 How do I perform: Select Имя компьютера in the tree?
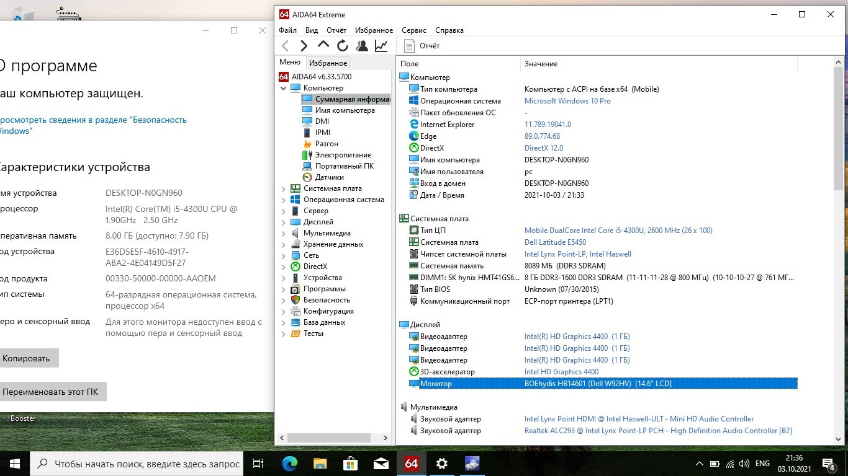pyautogui.click(x=345, y=110)
